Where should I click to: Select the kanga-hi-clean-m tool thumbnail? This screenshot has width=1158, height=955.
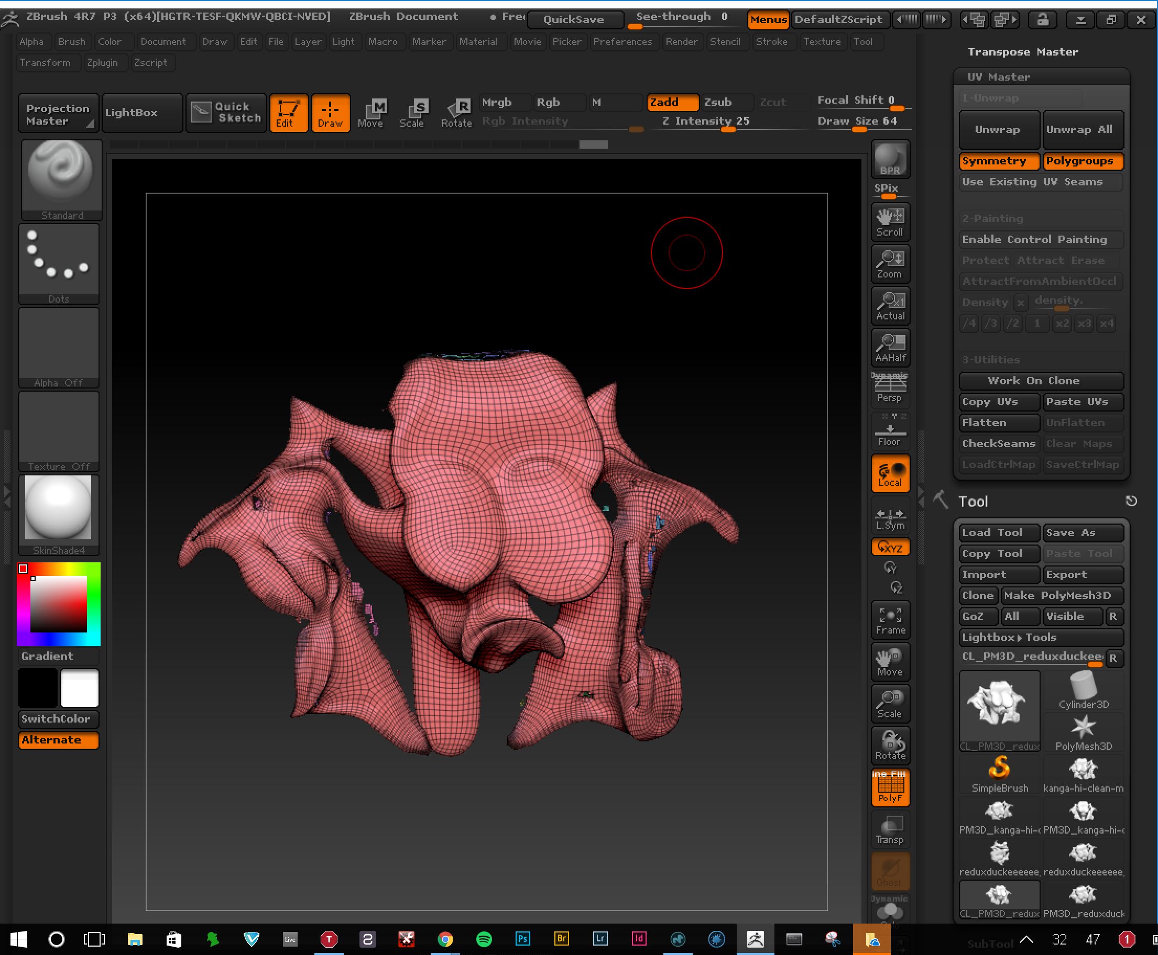[1083, 774]
